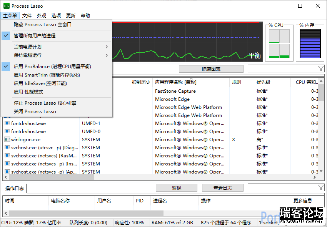Viewport: 327px width, 227px height.
Task: Click the 电脑名称 log column header
Action: pyautogui.click(x=72, y=201)
